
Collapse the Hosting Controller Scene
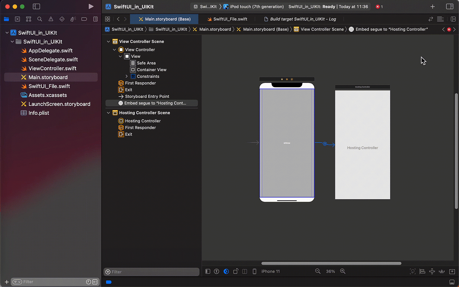(x=108, y=113)
